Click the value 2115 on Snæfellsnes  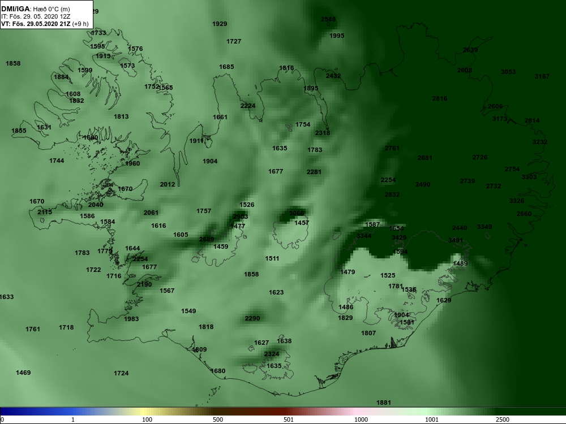(x=45, y=212)
